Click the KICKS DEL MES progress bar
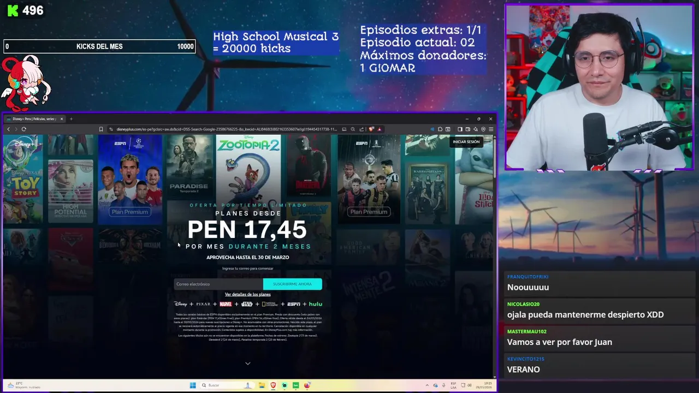 [x=99, y=46]
